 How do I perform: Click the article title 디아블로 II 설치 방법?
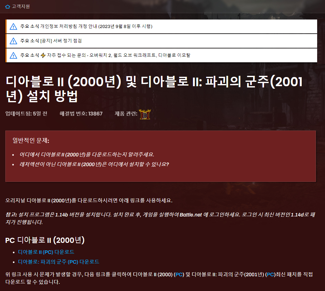(x=154, y=89)
